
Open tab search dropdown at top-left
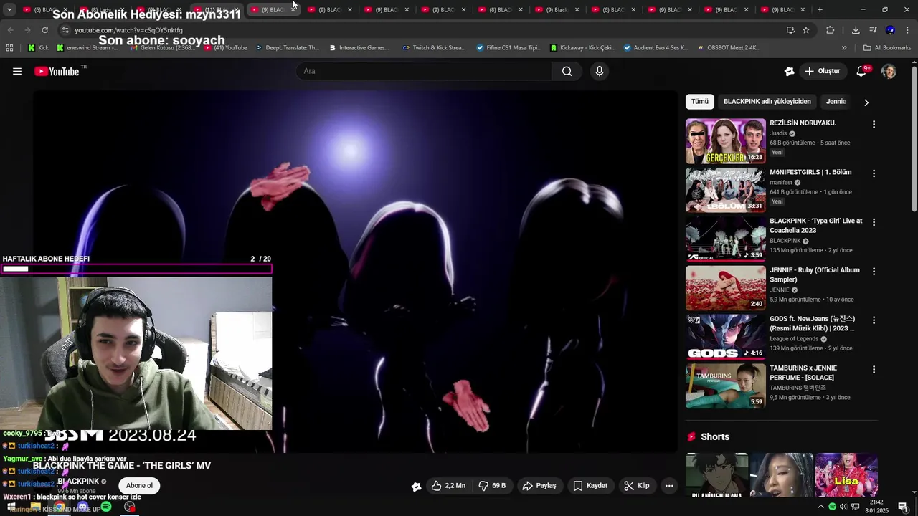coord(9,9)
